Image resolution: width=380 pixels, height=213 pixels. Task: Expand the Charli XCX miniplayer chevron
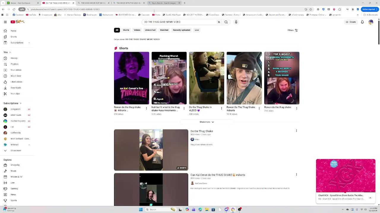coord(370,198)
